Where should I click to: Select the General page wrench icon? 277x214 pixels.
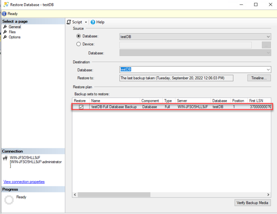5,27
